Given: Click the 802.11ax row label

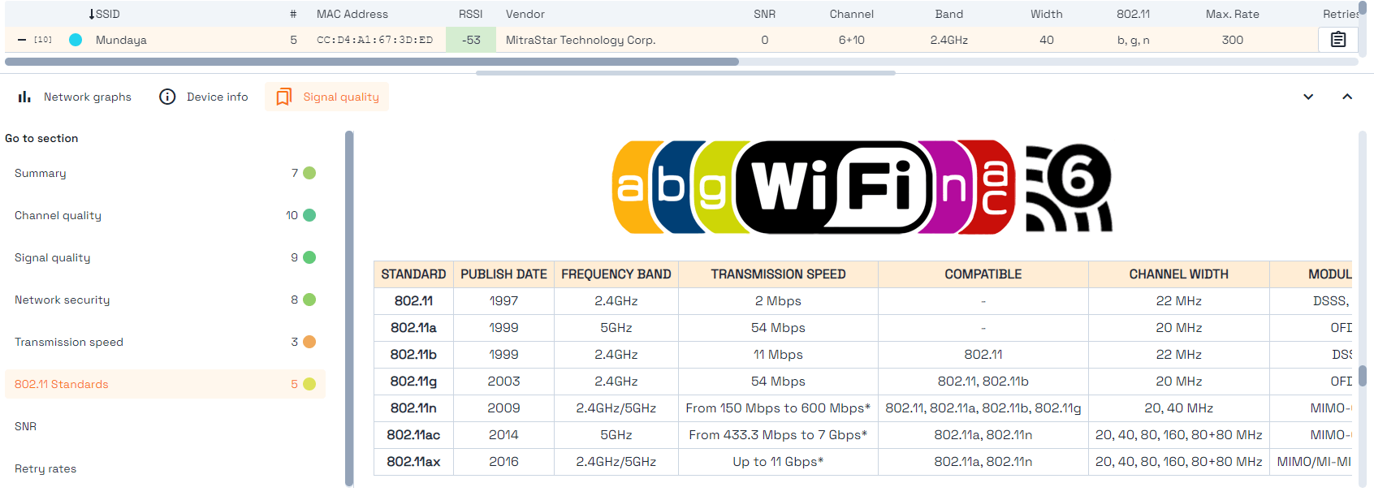Looking at the screenshot, I should pyautogui.click(x=413, y=461).
